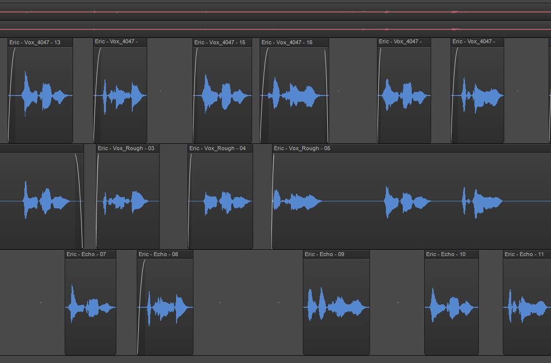Viewport: 551px width, 363px height.
Task: Select the Eric - Vox_4047 - 13 clip
Action: [x=40, y=91]
